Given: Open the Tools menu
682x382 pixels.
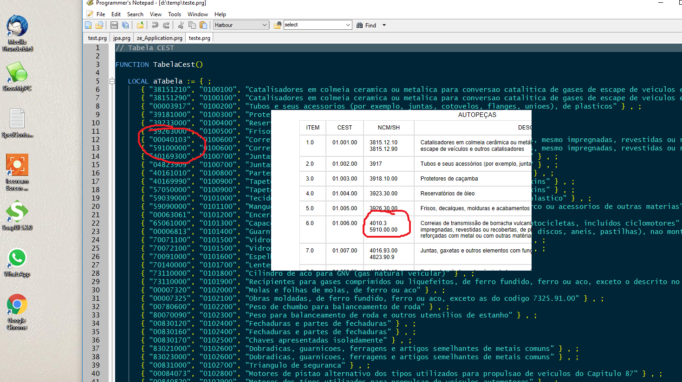Looking at the screenshot, I should [x=175, y=14].
